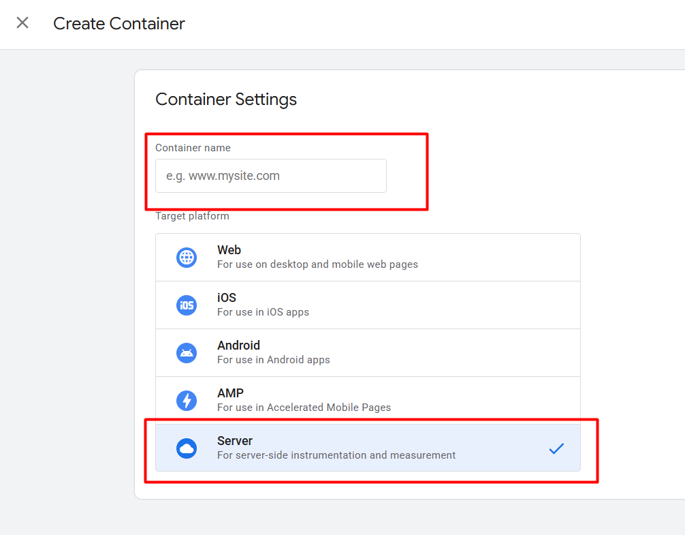
Task: Select the iOS target platform option
Action: pyautogui.click(x=227, y=298)
